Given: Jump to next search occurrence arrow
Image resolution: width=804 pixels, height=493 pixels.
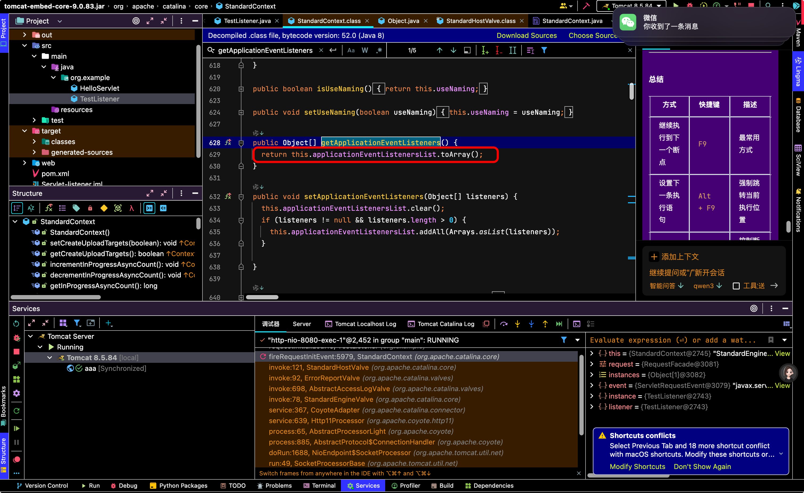Looking at the screenshot, I should point(453,50).
